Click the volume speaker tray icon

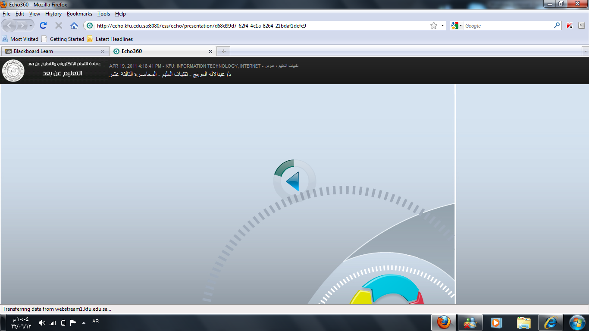[42, 322]
